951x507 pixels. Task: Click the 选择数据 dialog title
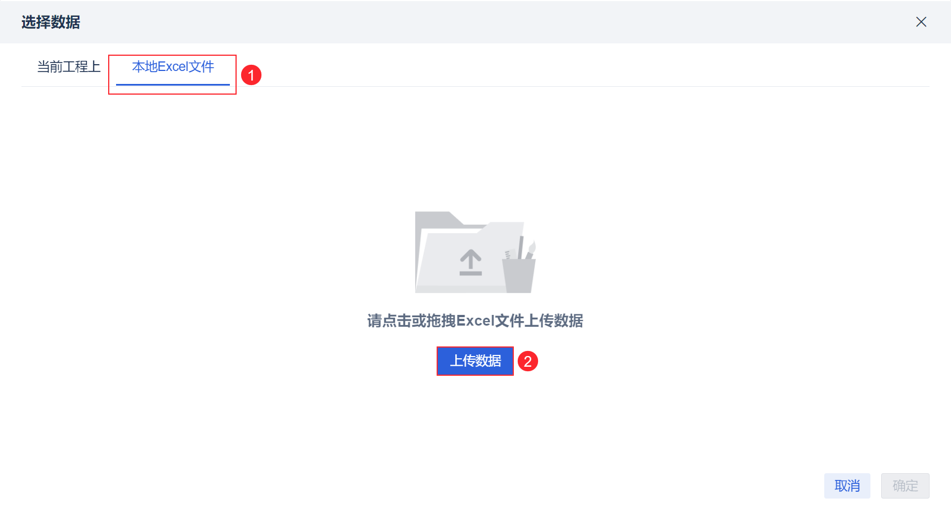pyautogui.click(x=51, y=23)
